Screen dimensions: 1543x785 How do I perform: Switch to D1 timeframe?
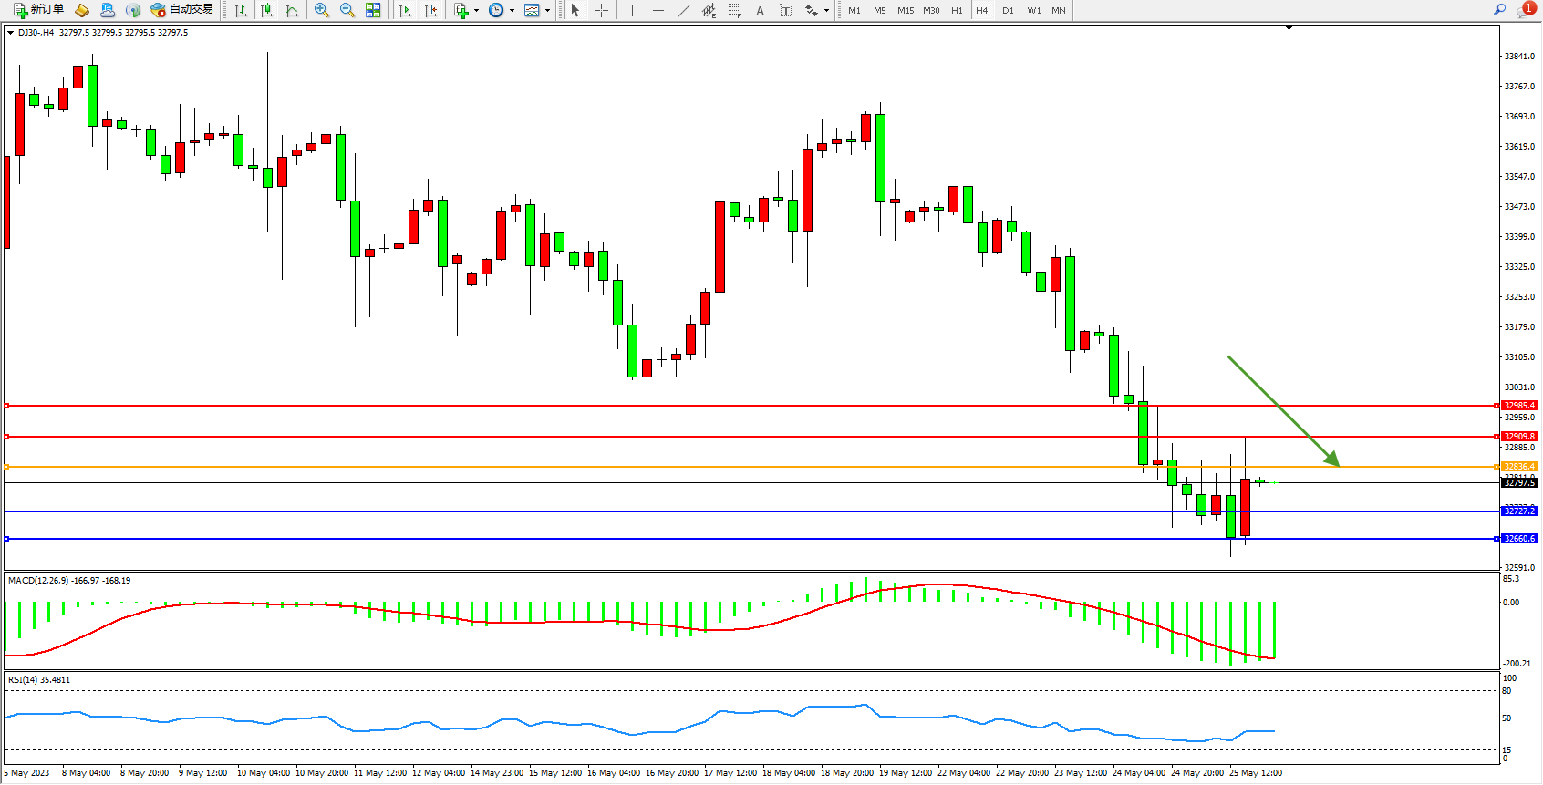click(x=1008, y=11)
